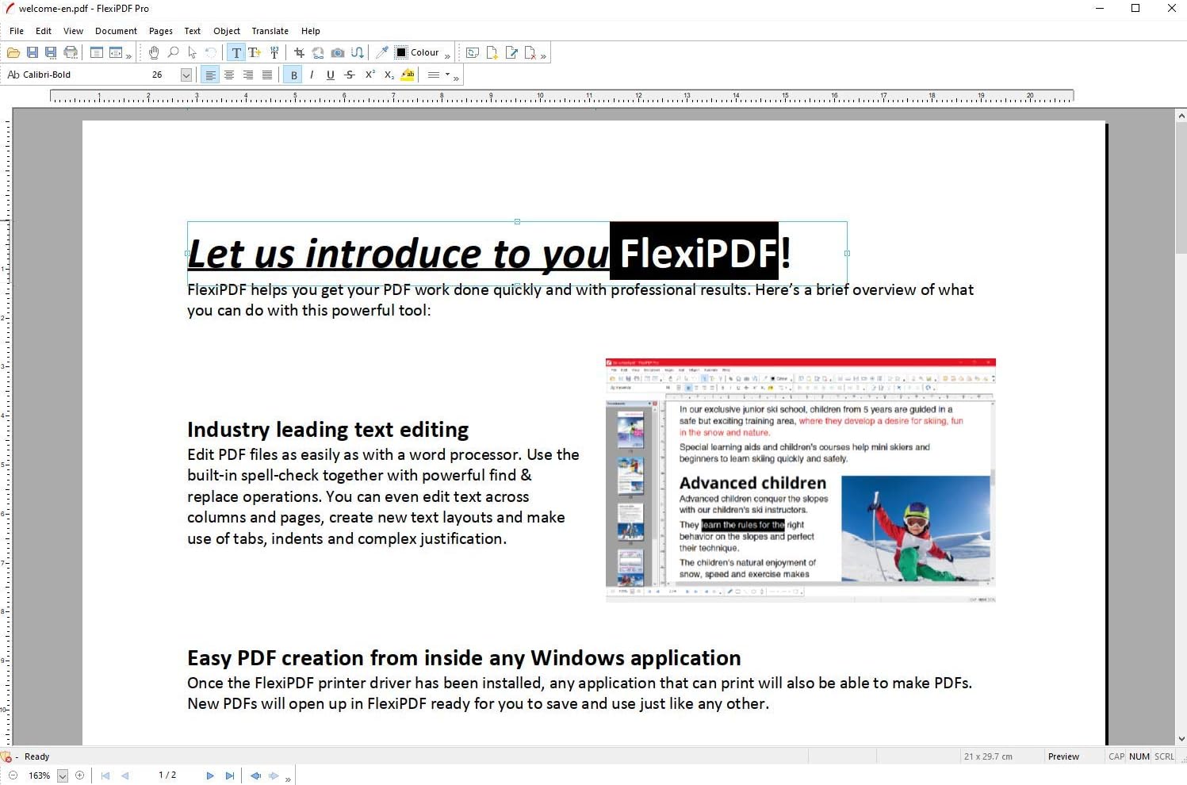Toggle Italic formatting
This screenshot has height=785, width=1187.
[x=312, y=75]
